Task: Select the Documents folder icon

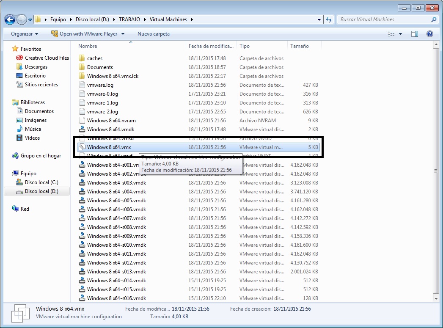Action: [82, 67]
